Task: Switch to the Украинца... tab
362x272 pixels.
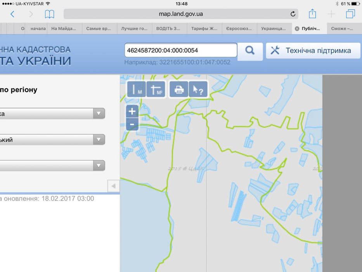Action: click(x=274, y=29)
